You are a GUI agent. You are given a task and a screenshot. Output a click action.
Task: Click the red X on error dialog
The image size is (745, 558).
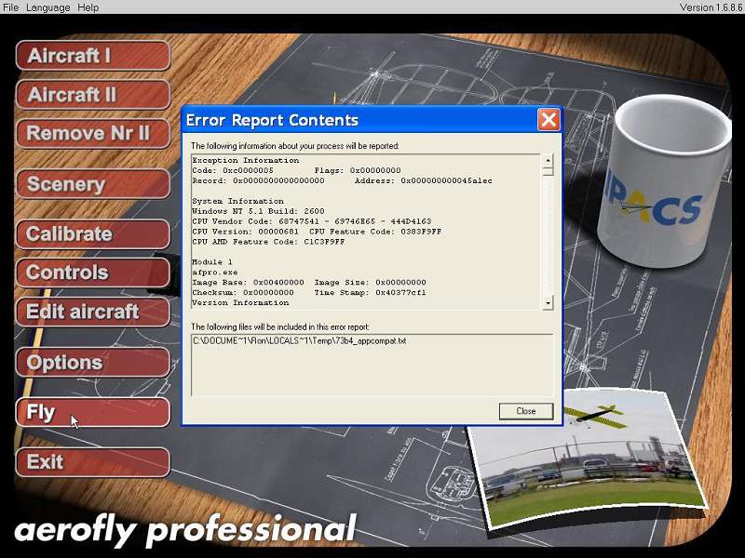point(549,120)
